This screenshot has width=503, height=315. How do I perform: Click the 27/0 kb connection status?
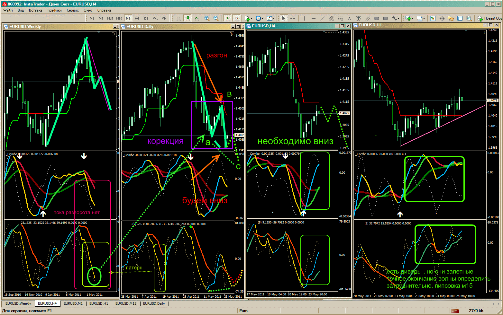tap(476, 311)
